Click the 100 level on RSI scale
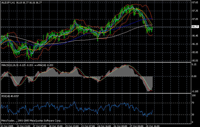Screen dimensions: 200x127 [x=194, y=96]
